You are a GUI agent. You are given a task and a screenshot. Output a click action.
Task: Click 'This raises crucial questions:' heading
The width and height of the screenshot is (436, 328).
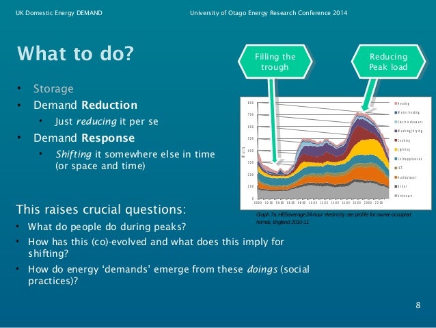[x=101, y=210]
